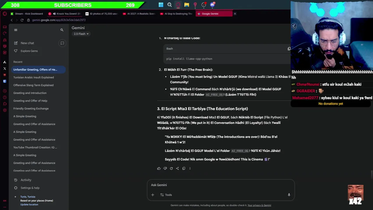Image resolution: width=373 pixels, height=210 pixels.
Task: Expand the 2.5 Flash model dropdown
Action: coord(81,34)
